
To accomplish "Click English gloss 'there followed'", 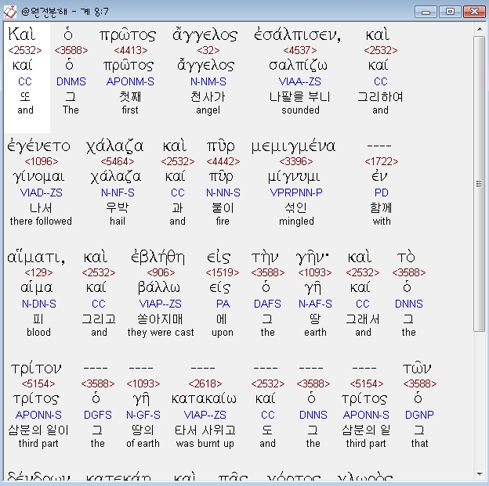I will (x=41, y=221).
